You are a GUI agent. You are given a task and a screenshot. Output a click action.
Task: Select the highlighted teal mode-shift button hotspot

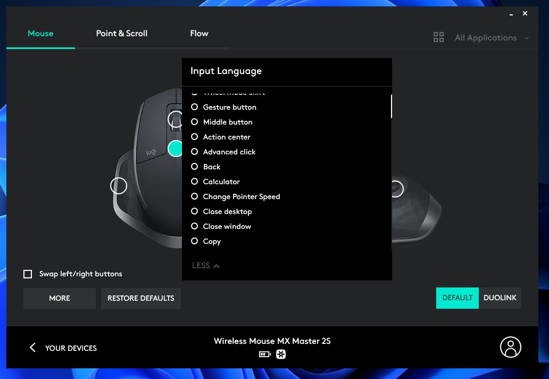(x=175, y=149)
